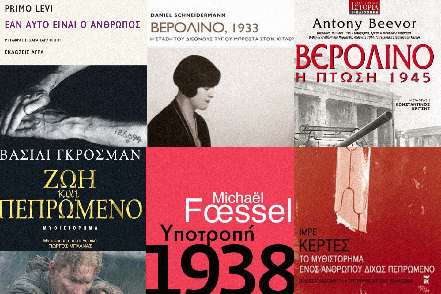Select the Primo Levi book cover
The width and height of the screenshot is (441, 294).
point(73,73)
